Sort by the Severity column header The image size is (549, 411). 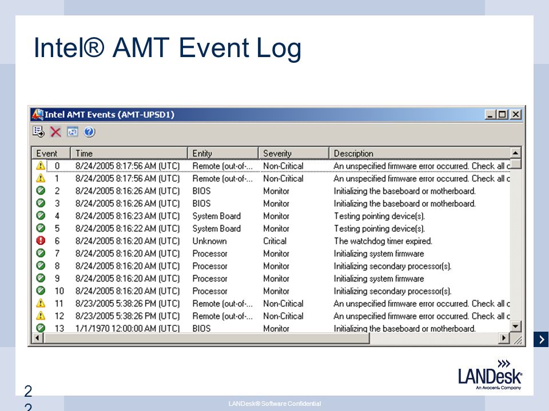(x=294, y=153)
